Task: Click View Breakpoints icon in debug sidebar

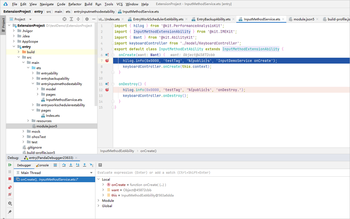Action: coord(10,187)
